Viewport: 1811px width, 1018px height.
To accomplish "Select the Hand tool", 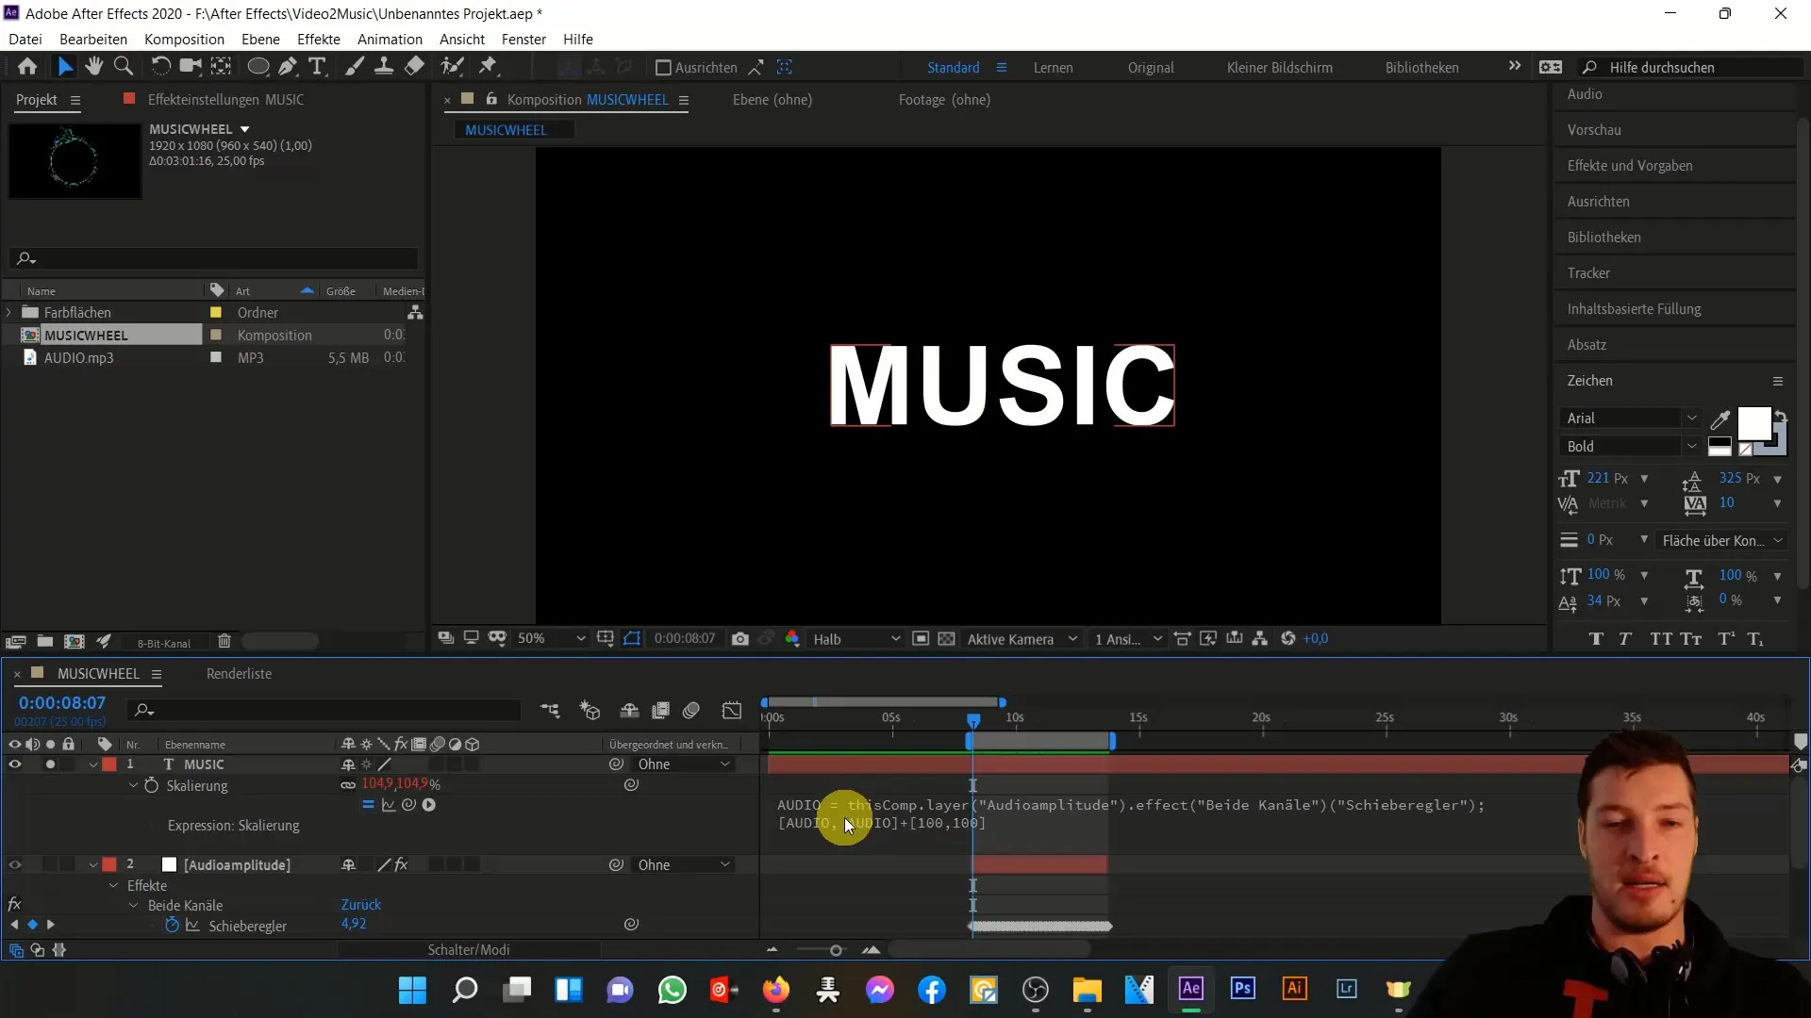I will (x=93, y=67).
